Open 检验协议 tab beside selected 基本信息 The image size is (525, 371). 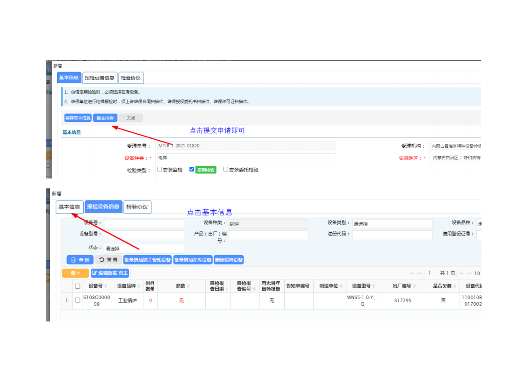[131, 78]
